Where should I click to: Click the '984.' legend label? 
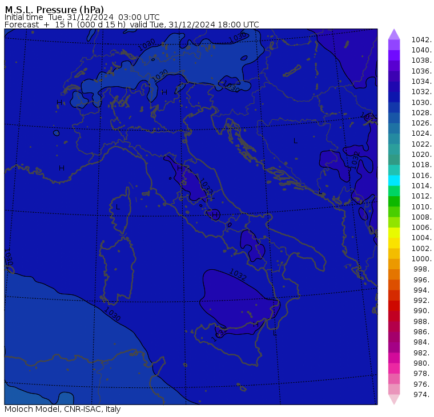(422, 342)
